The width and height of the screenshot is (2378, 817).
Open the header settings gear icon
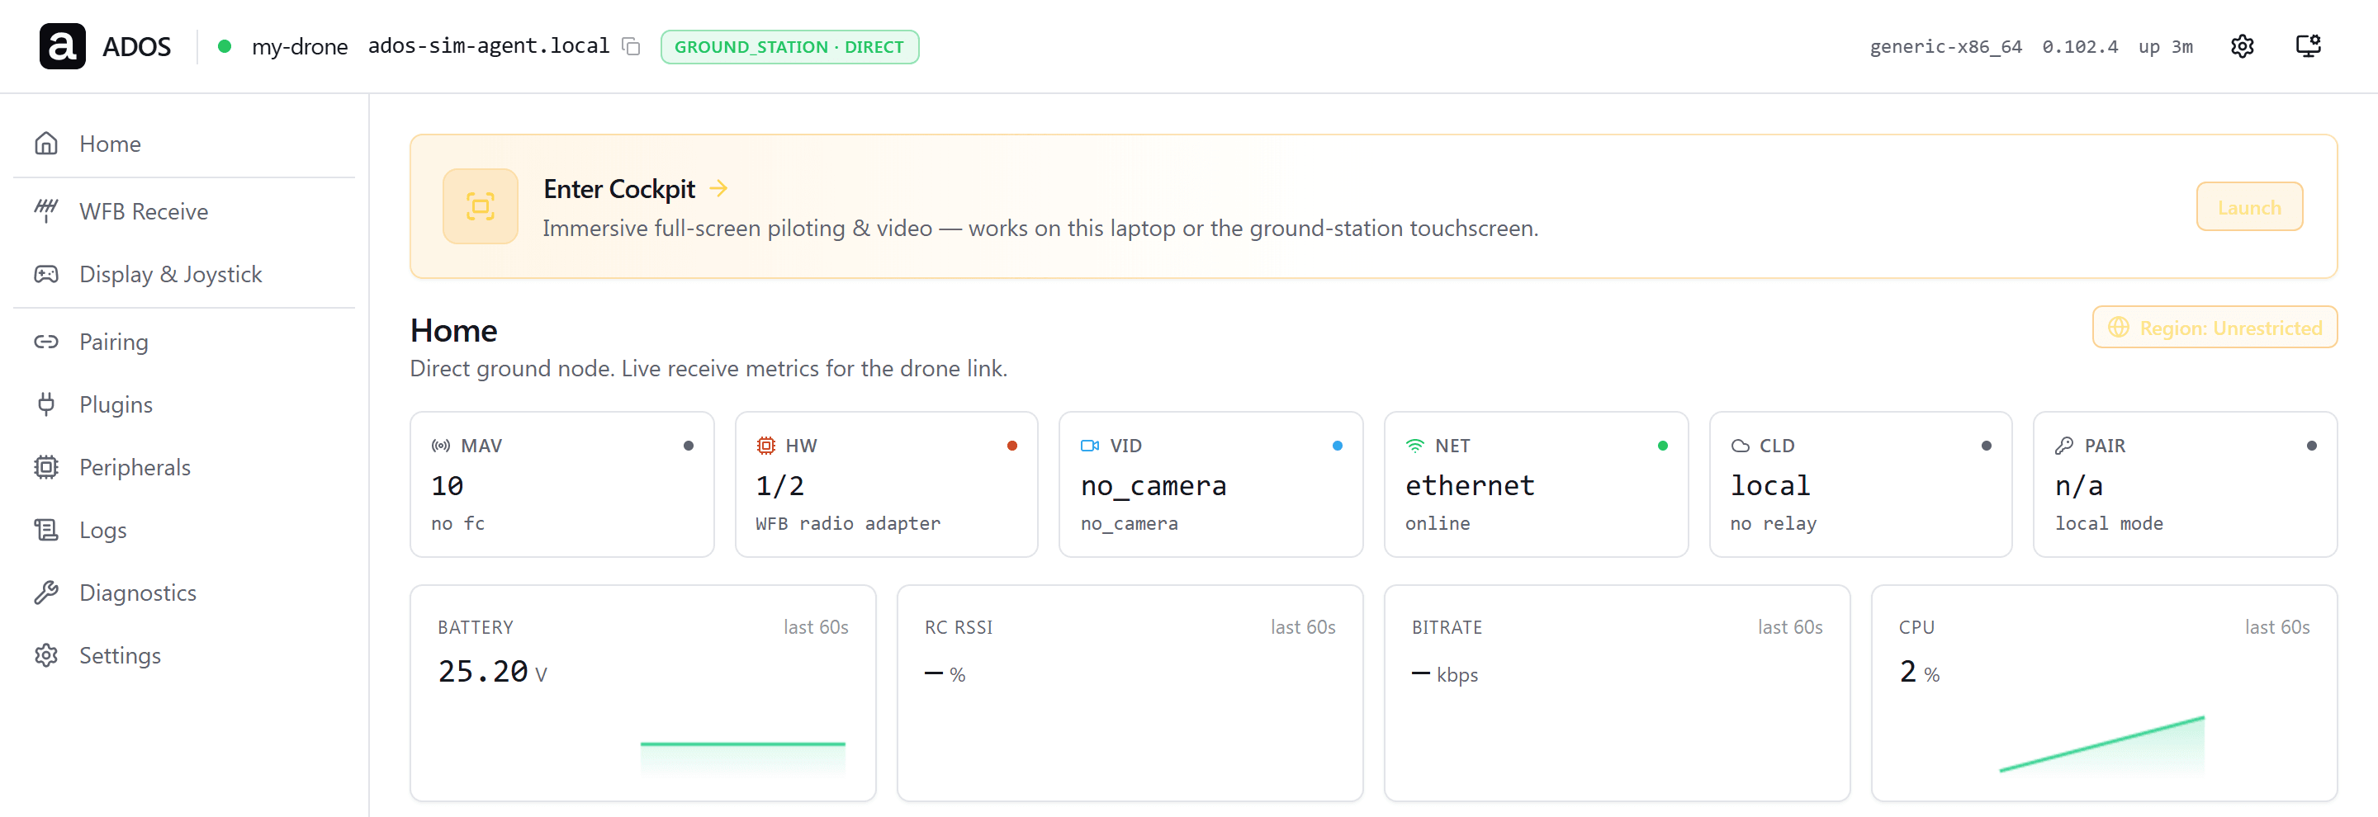pos(2243,46)
